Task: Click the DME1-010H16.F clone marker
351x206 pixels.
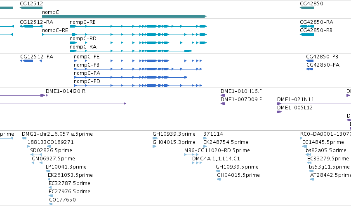Action: click(x=223, y=95)
